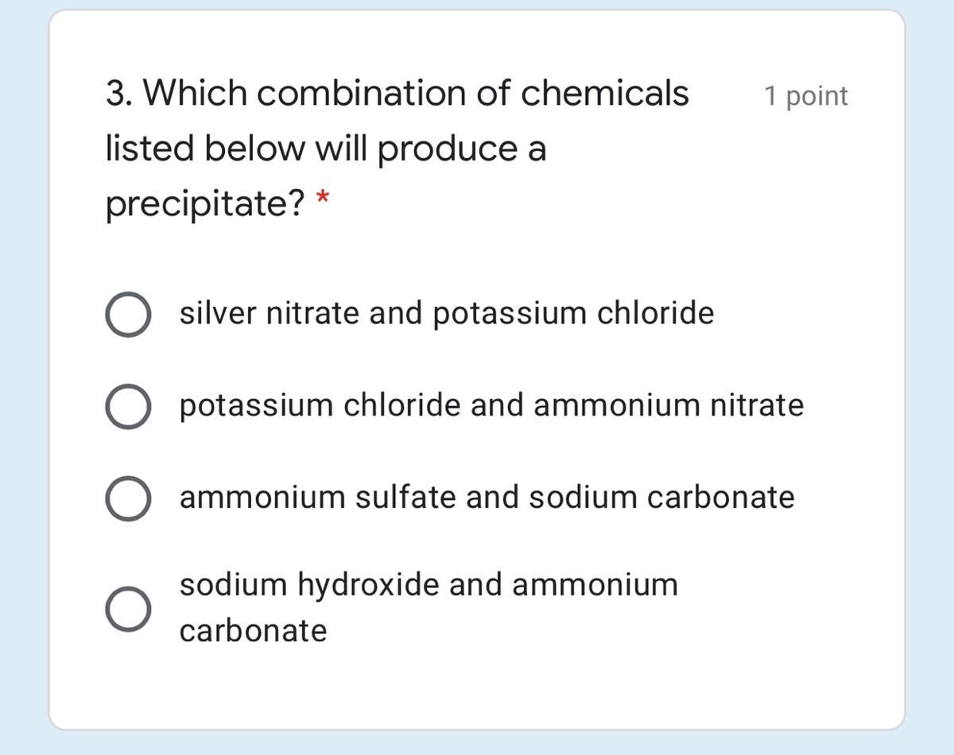954x755 pixels.
Task: Pick the ammonium sulfate and sodium carbonate radio button
Action: point(127,499)
